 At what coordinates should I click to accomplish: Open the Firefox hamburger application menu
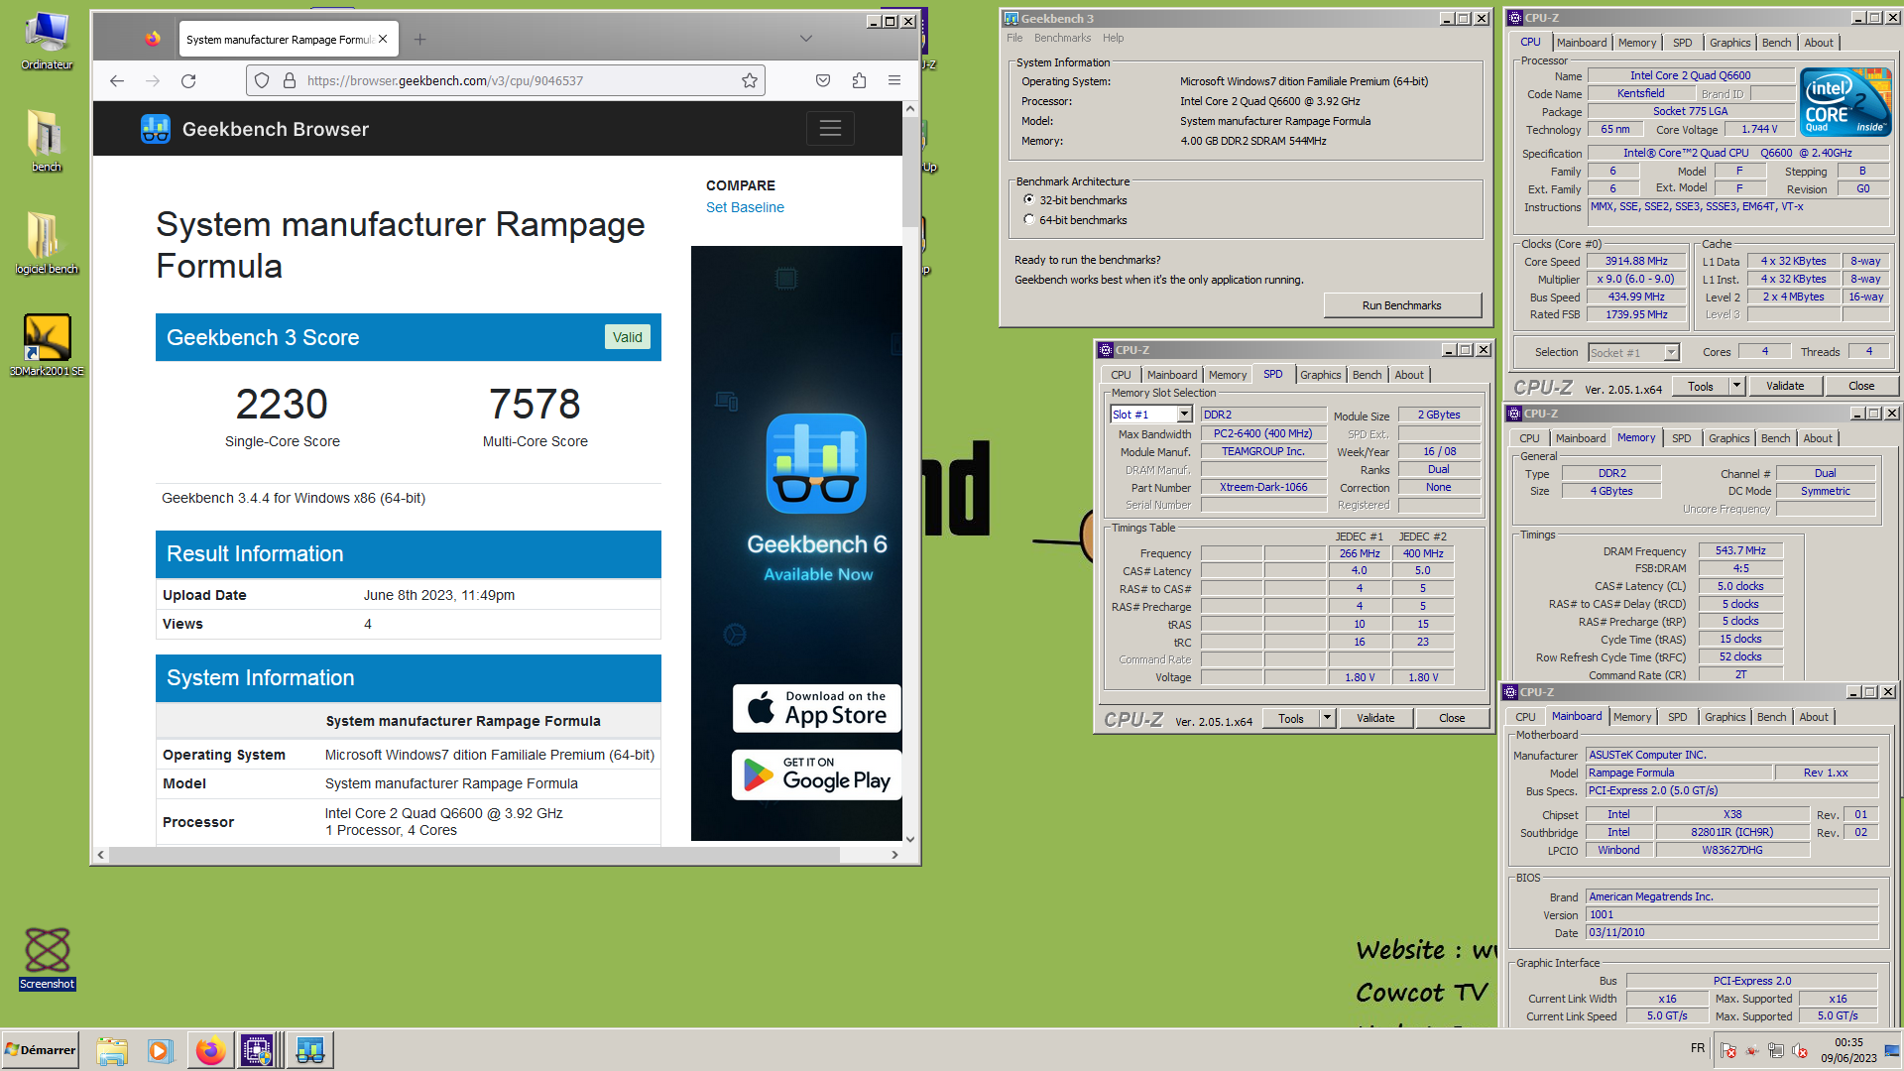tap(894, 80)
